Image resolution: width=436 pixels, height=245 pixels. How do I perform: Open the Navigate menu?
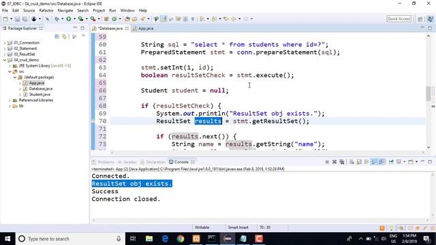[x=65, y=11]
